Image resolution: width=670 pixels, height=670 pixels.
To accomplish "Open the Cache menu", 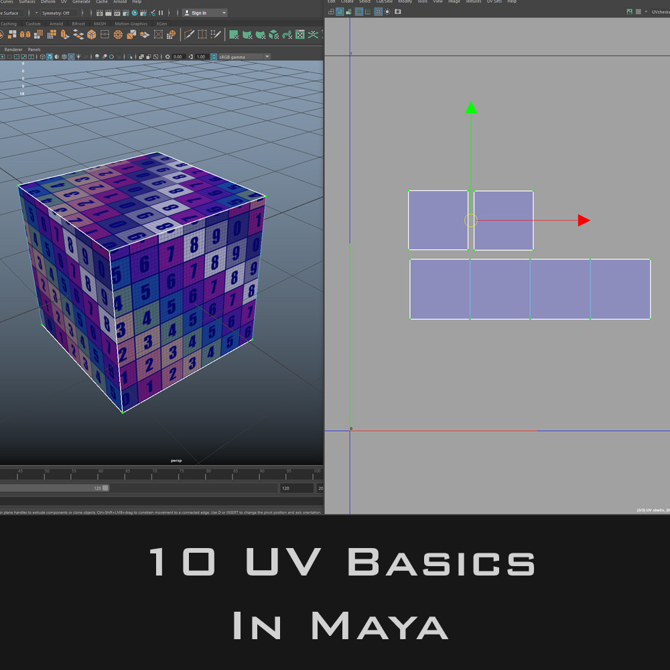I will [102, 2].
